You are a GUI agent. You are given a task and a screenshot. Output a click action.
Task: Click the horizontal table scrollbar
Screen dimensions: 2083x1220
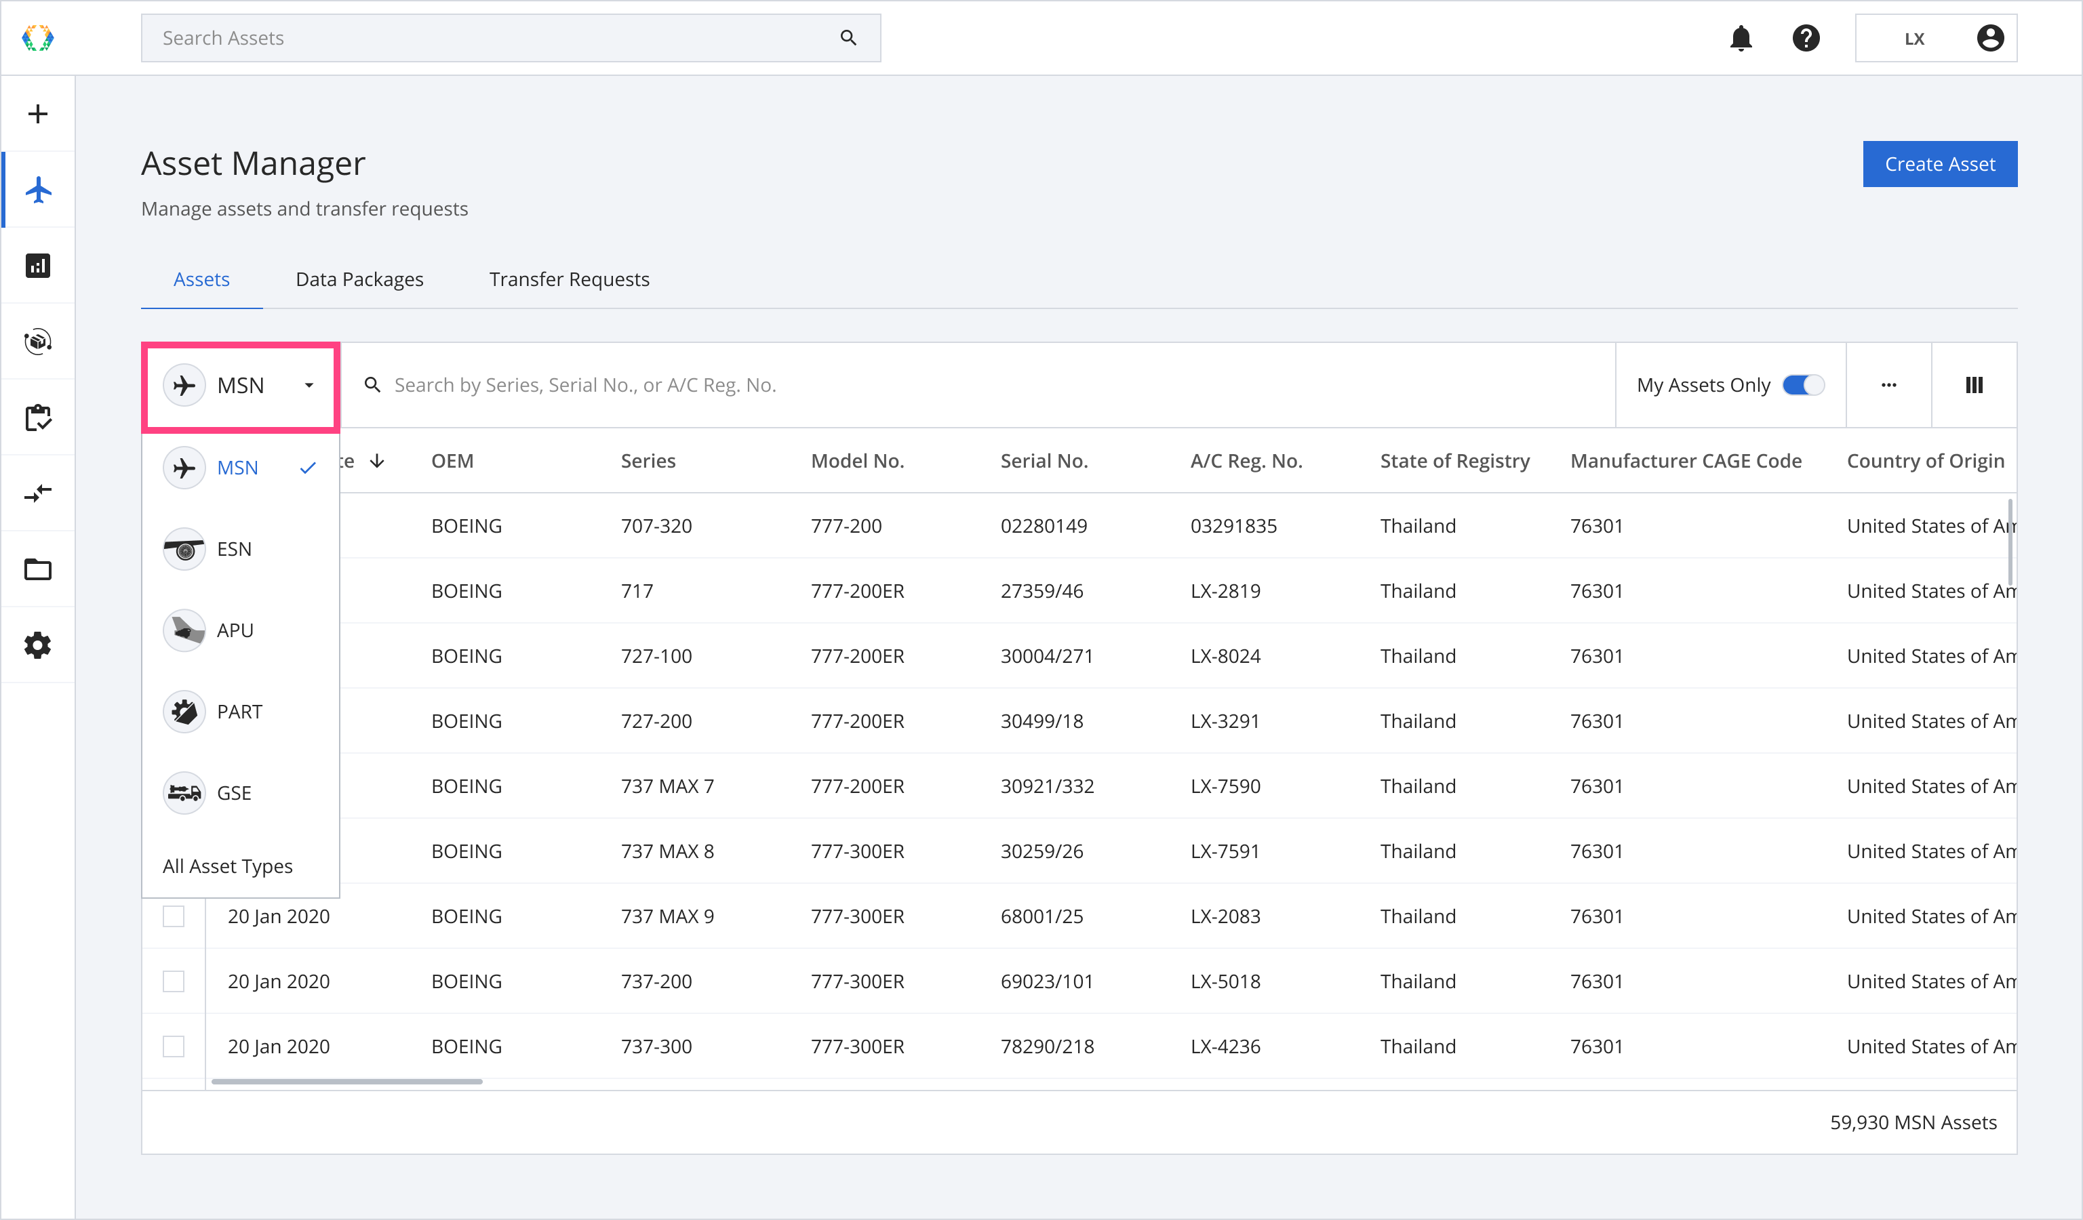coord(347,1081)
